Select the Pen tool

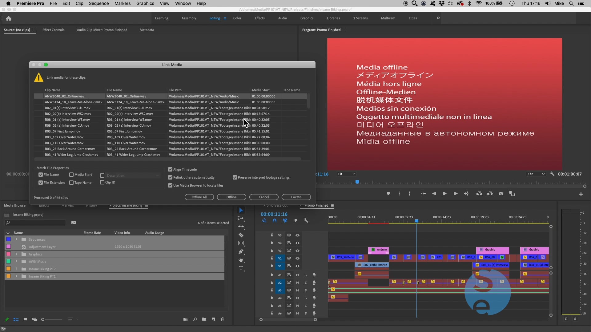(241, 251)
